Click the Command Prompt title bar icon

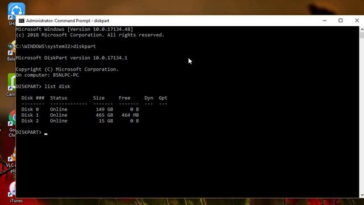point(22,20)
